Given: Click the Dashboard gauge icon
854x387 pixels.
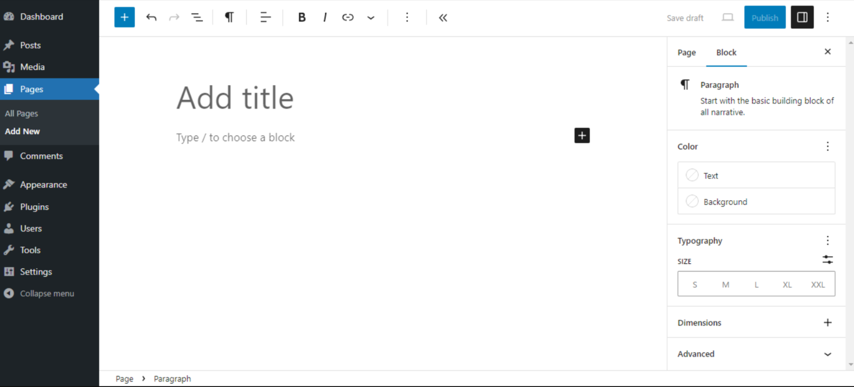Looking at the screenshot, I should coord(9,16).
